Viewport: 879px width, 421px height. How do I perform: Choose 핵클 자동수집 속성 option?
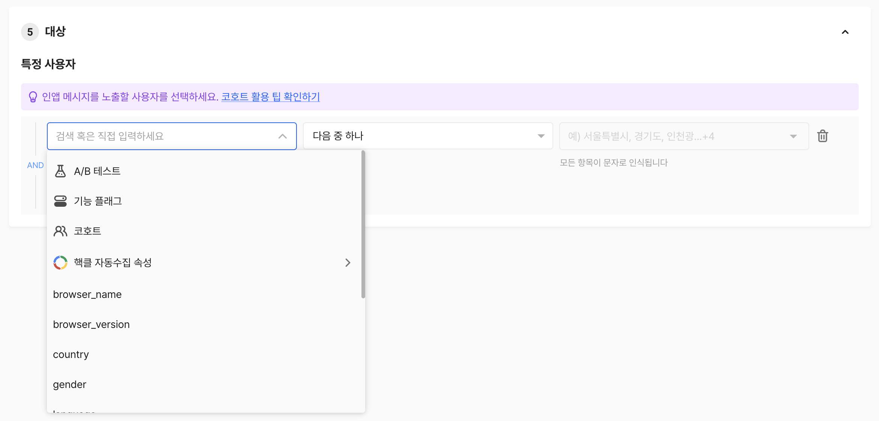(204, 263)
